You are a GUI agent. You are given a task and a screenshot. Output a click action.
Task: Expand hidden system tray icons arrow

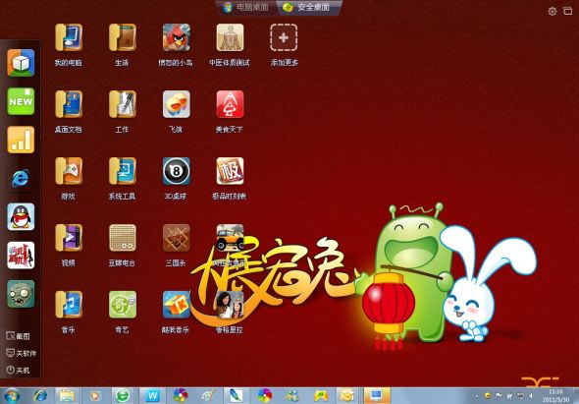coord(476,396)
